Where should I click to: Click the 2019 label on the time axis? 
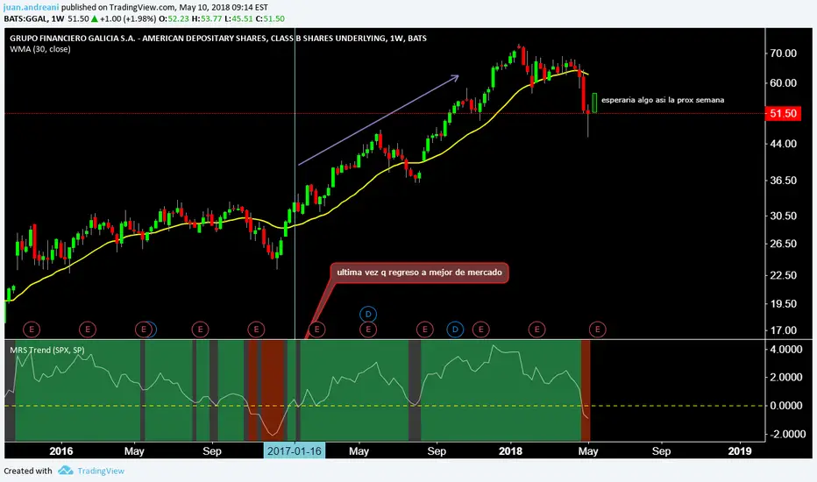point(739,451)
